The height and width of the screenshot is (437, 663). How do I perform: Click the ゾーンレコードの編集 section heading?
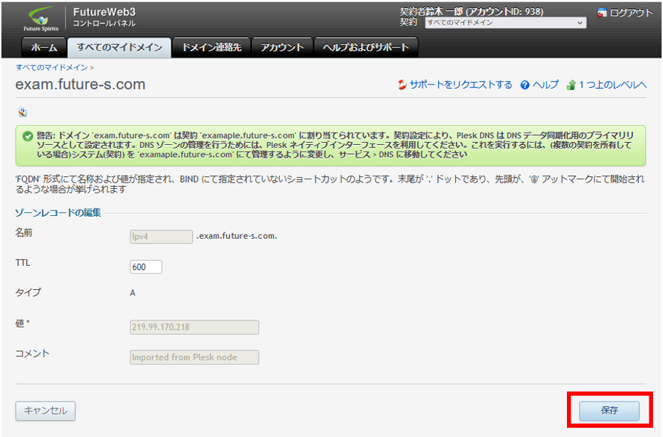coord(58,212)
